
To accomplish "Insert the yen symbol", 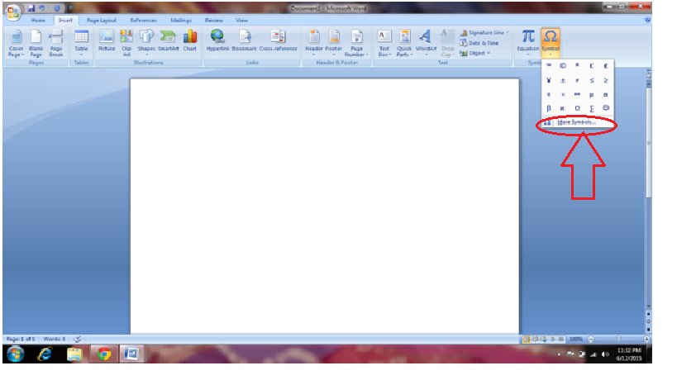I will tap(549, 80).
